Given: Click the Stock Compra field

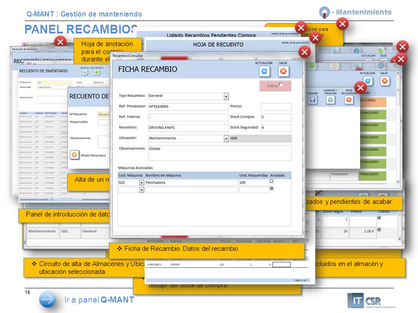Looking at the screenshot, I should point(276,117).
